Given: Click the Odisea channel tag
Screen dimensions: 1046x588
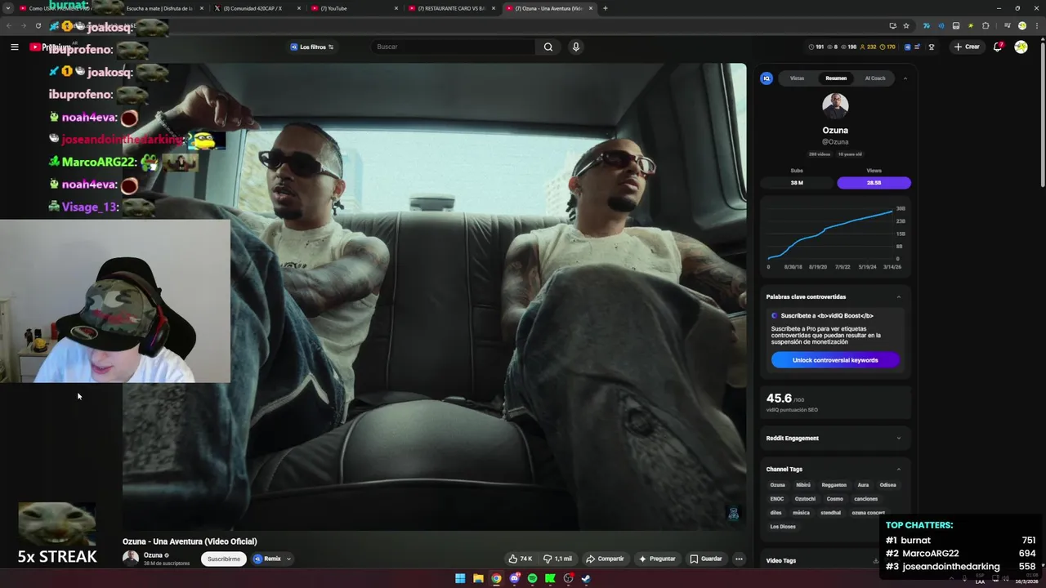Looking at the screenshot, I should (x=887, y=485).
